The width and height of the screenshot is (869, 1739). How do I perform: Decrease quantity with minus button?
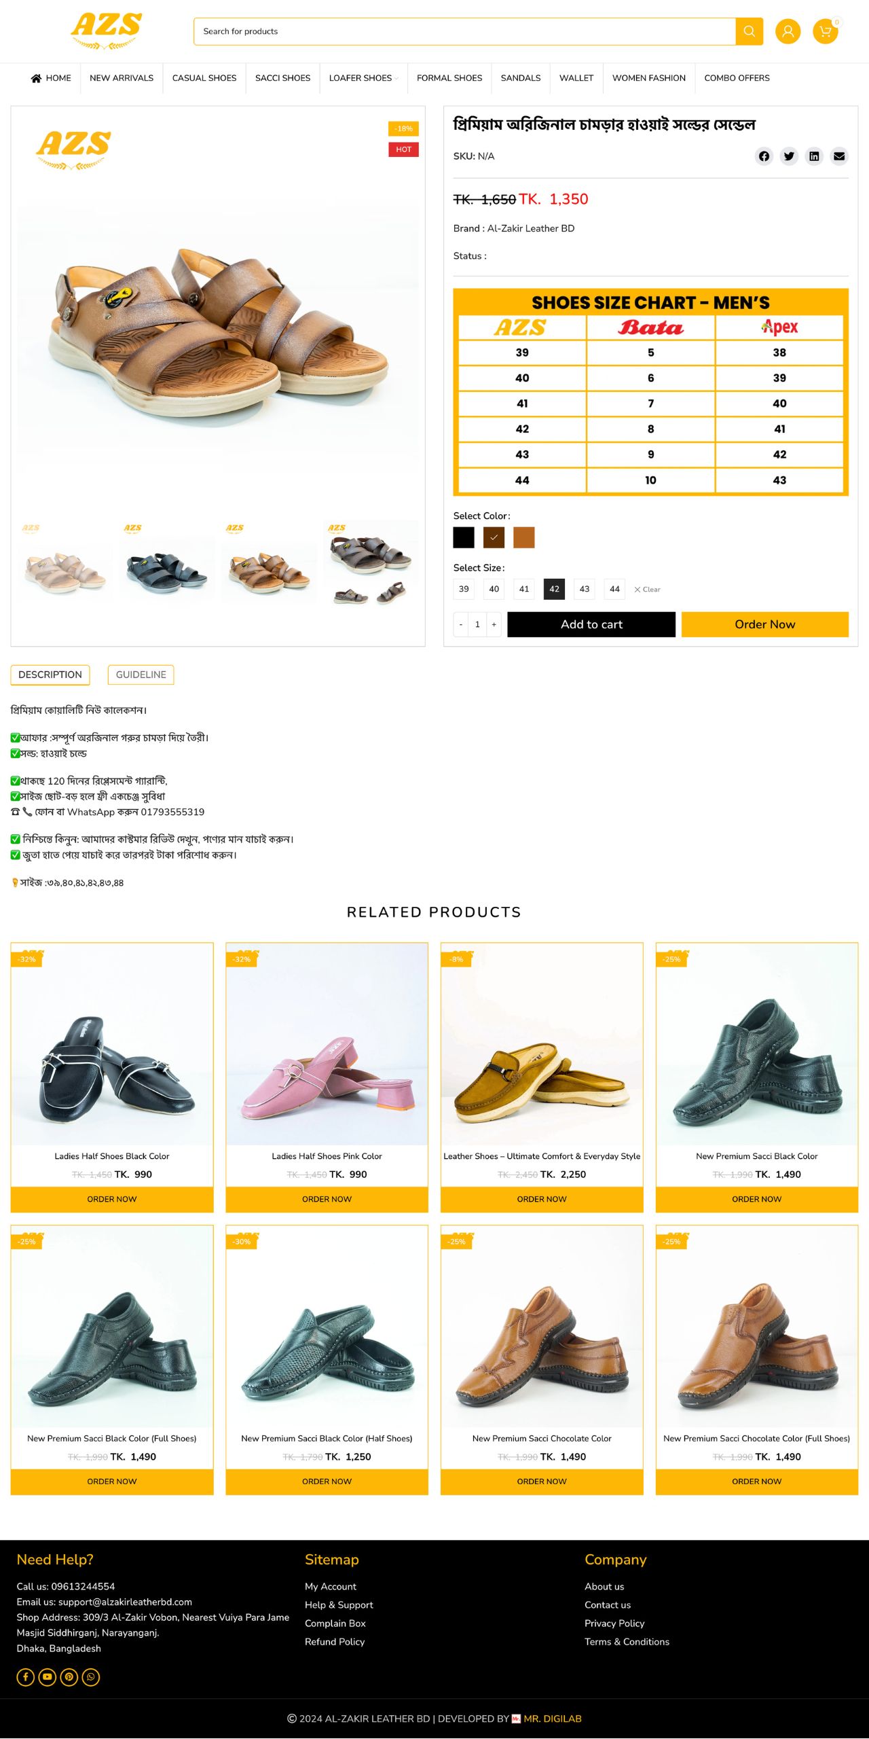pyautogui.click(x=461, y=624)
